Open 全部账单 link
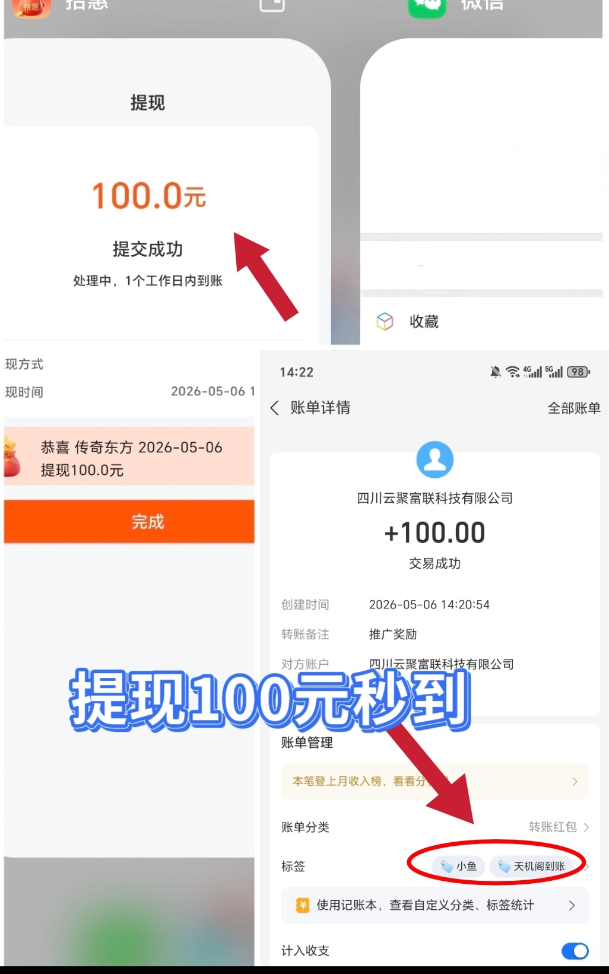Image resolution: width=609 pixels, height=974 pixels. (573, 408)
